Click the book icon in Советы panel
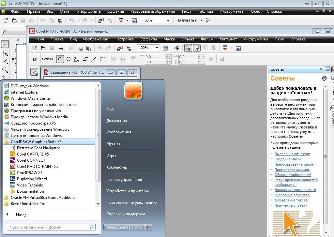The image size is (334, 237). [324, 78]
